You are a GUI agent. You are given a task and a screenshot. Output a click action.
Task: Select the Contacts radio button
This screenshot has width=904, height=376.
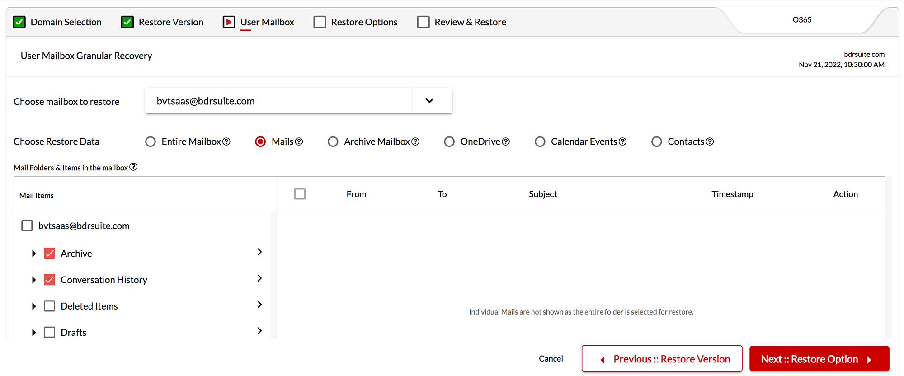657,141
